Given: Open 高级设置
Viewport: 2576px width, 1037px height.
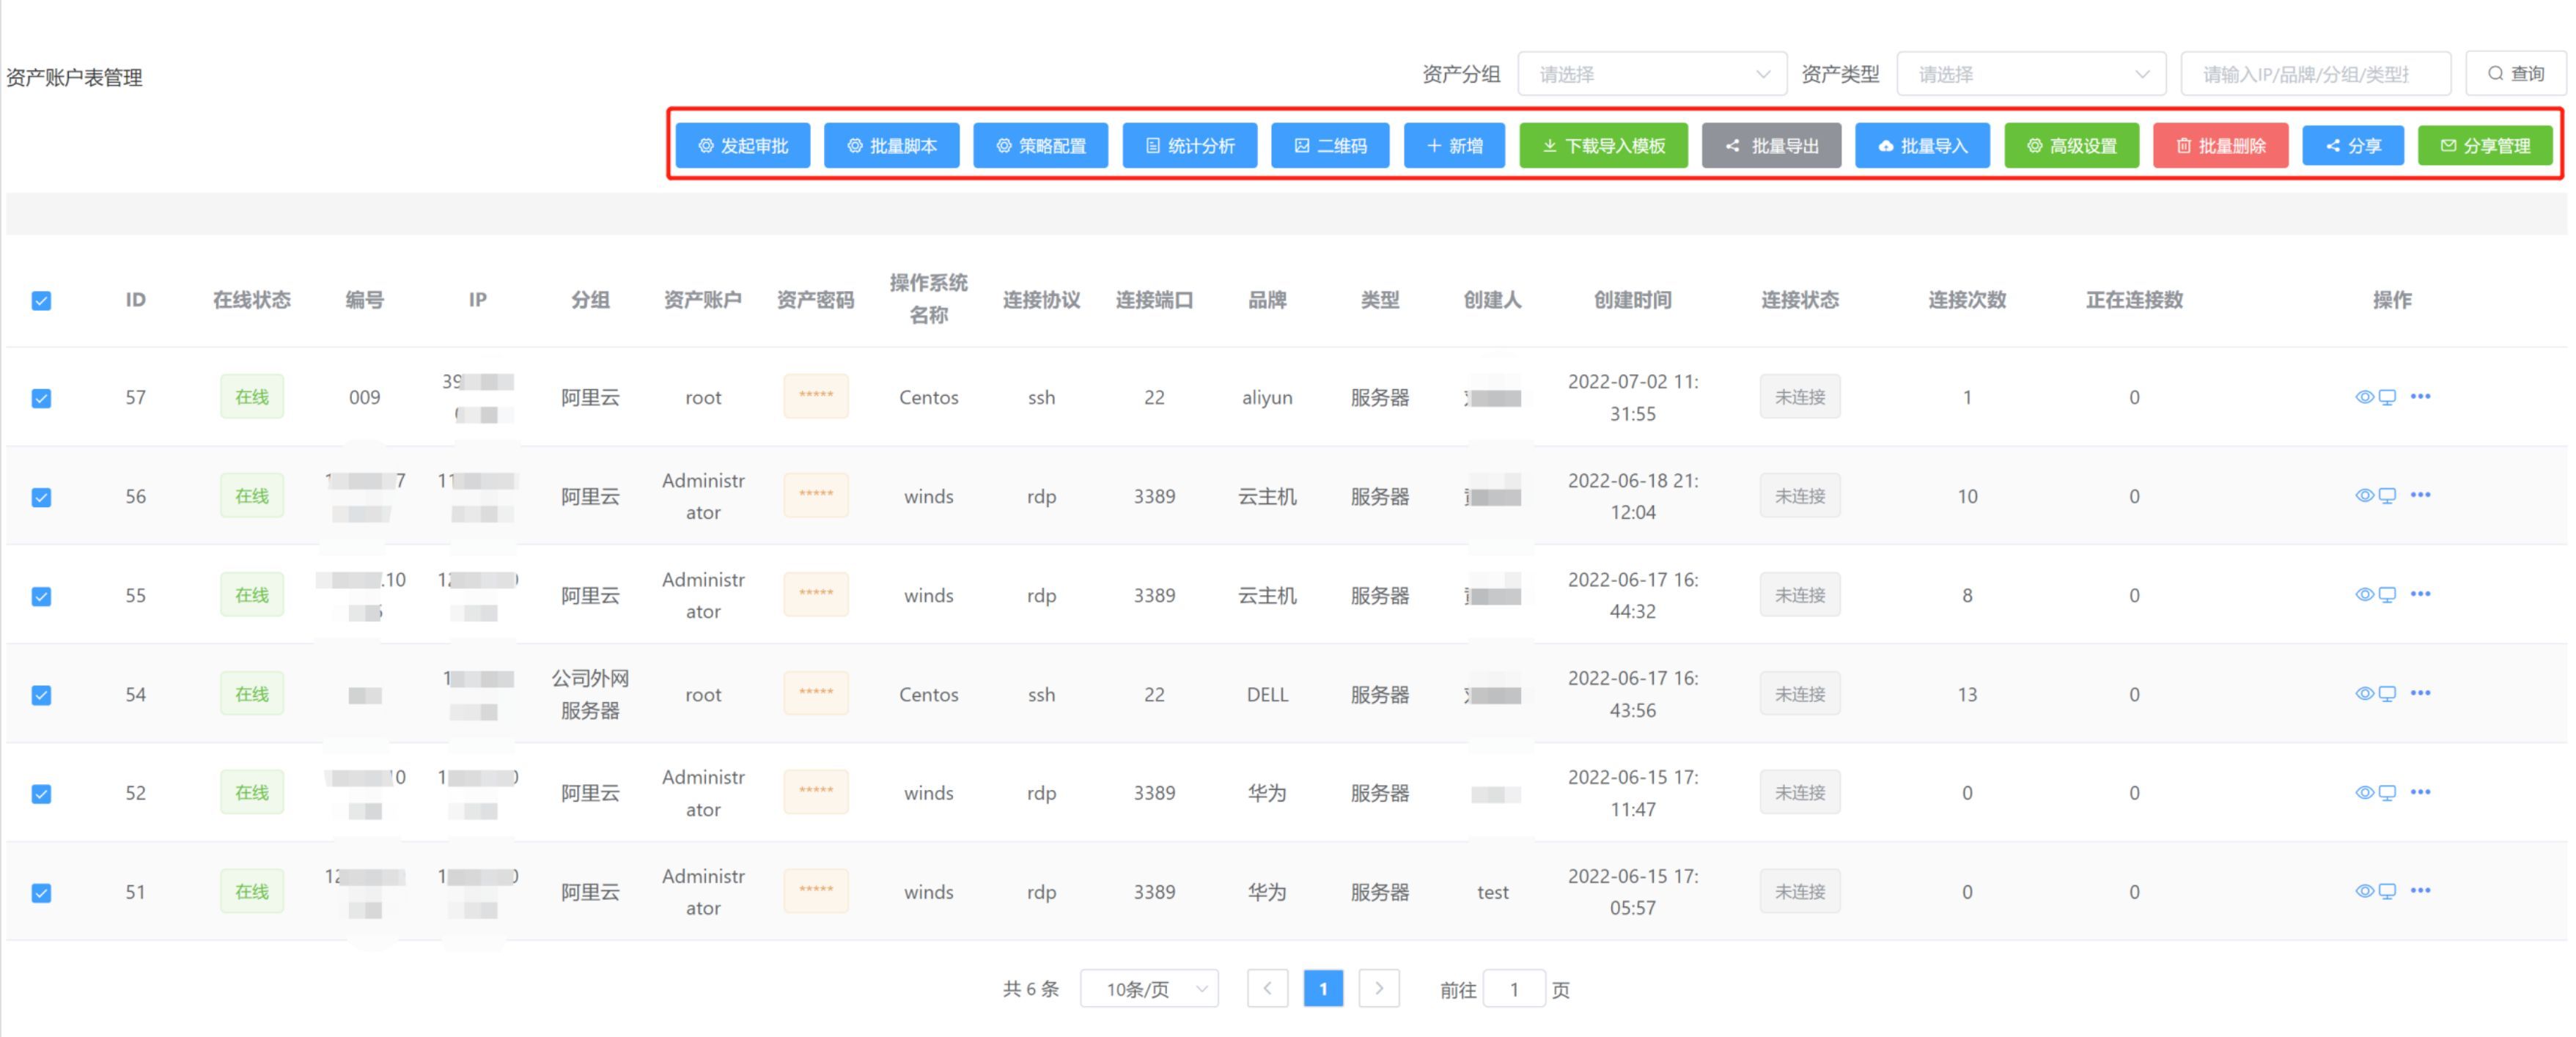Looking at the screenshot, I should click(2072, 145).
